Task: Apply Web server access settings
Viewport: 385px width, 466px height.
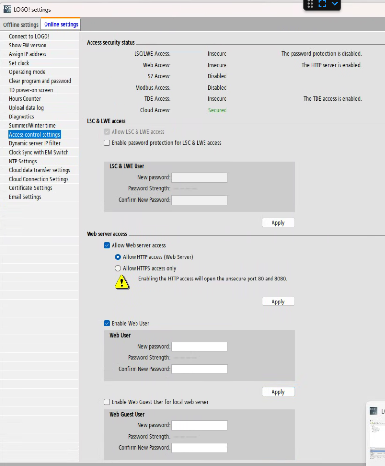Action: tap(278, 302)
